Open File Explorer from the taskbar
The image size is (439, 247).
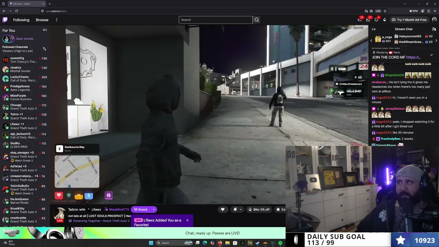[x=227, y=243]
